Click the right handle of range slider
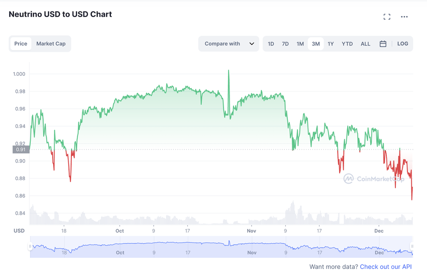 pos(412,246)
